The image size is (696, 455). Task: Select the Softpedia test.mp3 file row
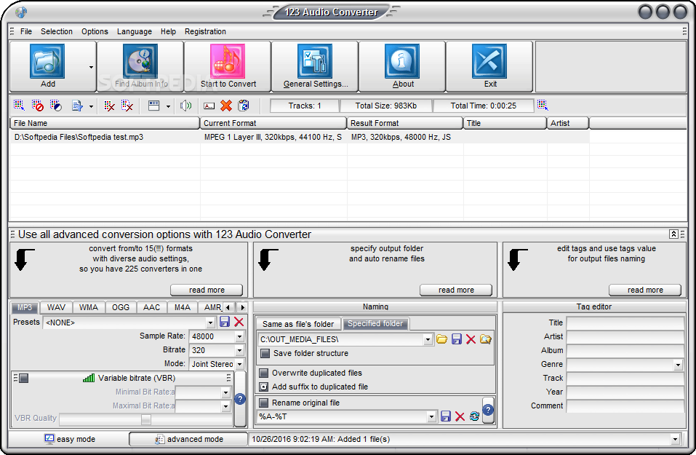(x=299, y=137)
